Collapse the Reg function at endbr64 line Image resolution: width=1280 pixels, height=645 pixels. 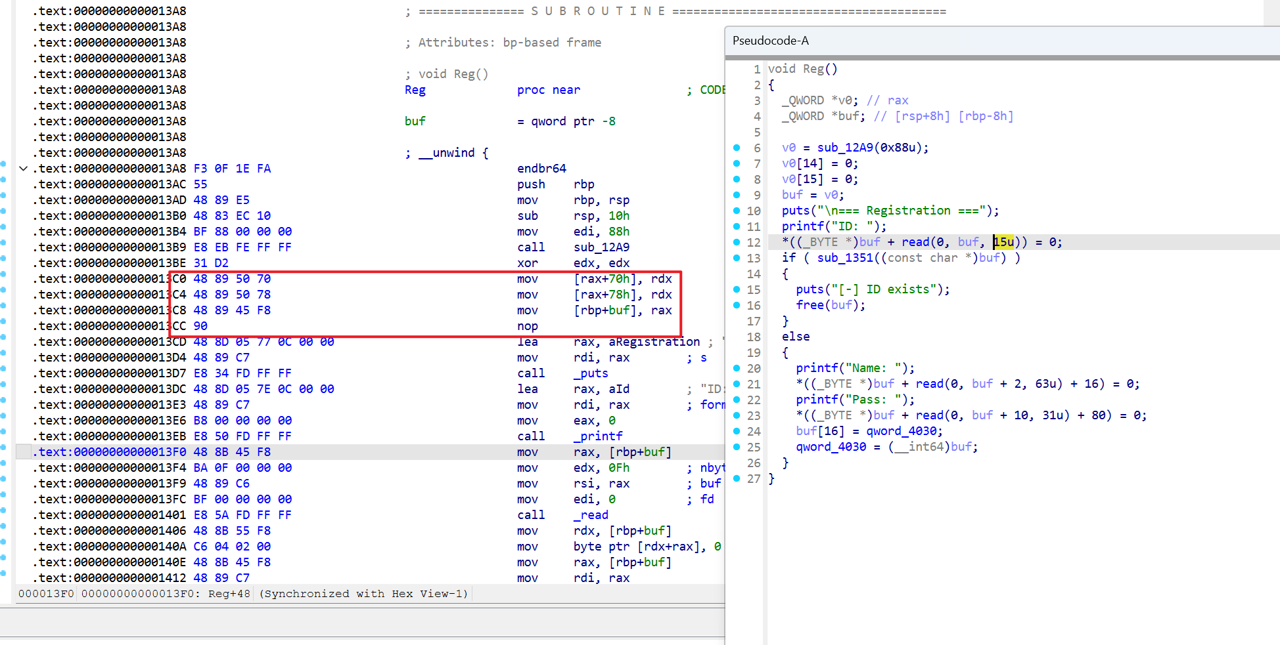coord(24,169)
